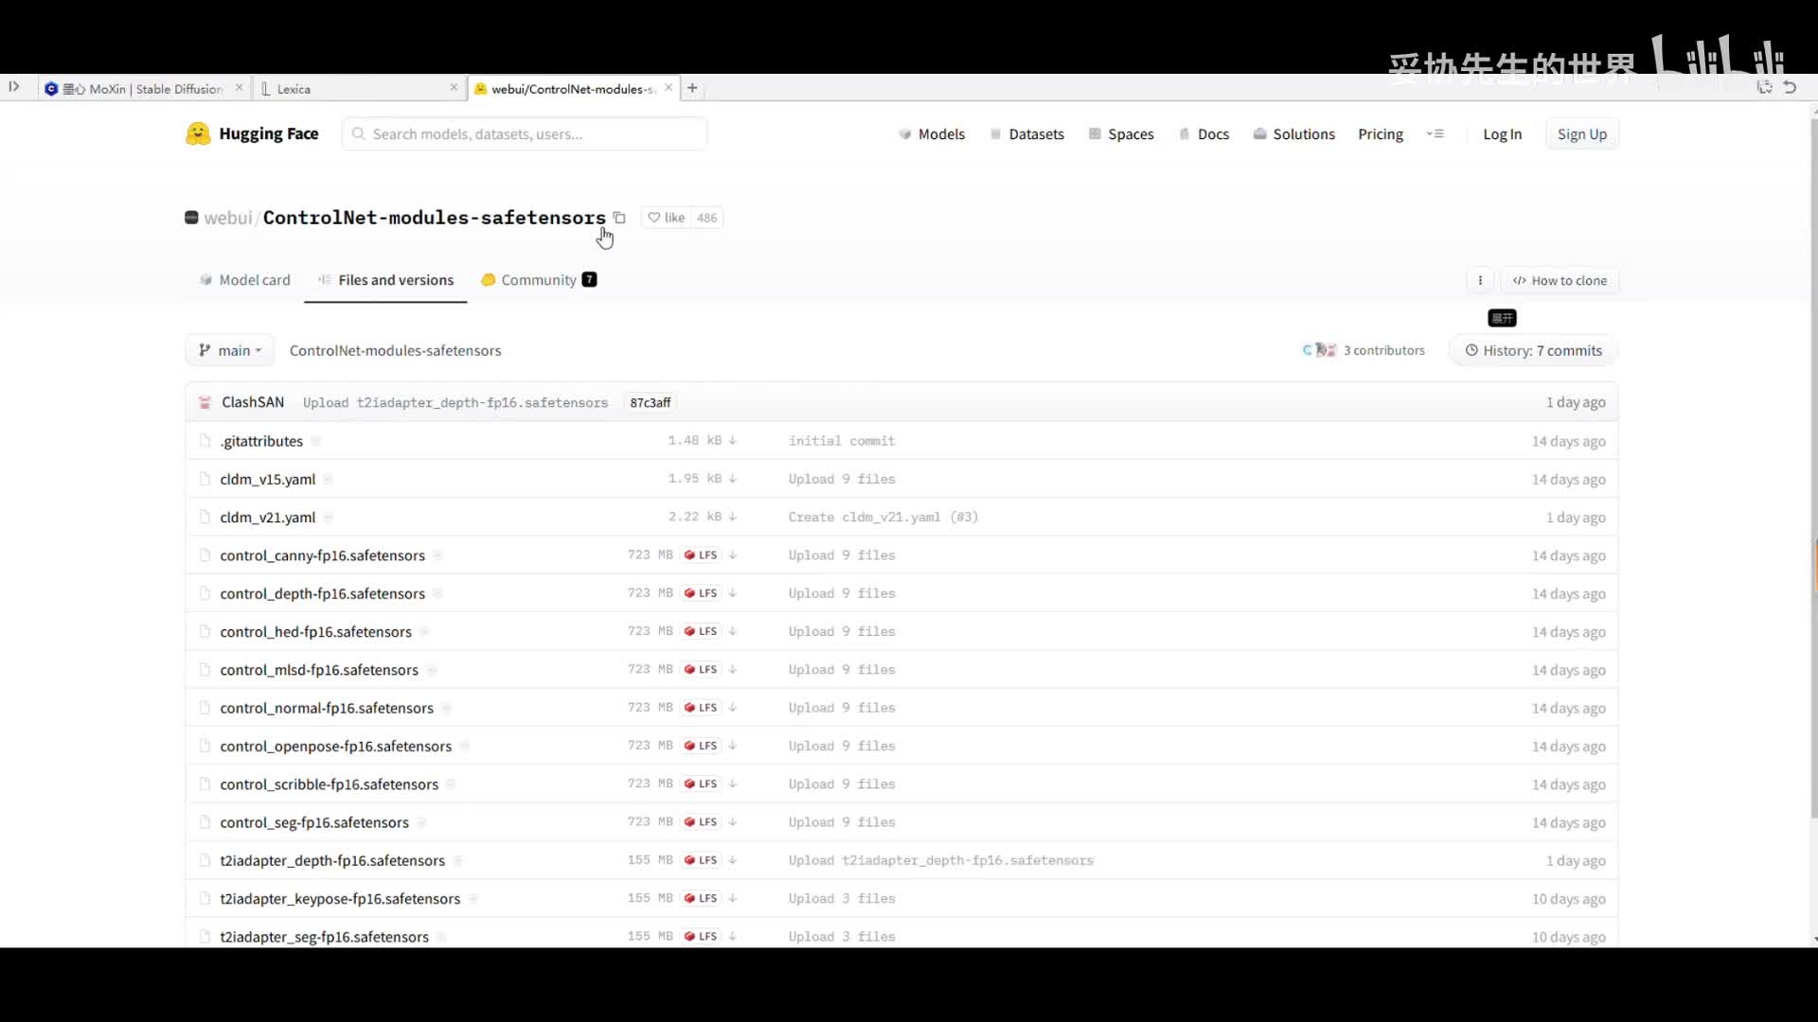Download control_canny-fp16.safetensors via arrow icon
The width and height of the screenshot is (1818, 1022).
point(733,555)
